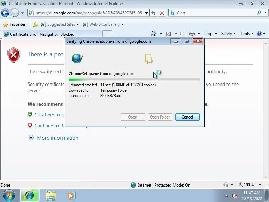Click the muted volume tray icon
The image size is (269, 202).
click(x=235, y=196)
